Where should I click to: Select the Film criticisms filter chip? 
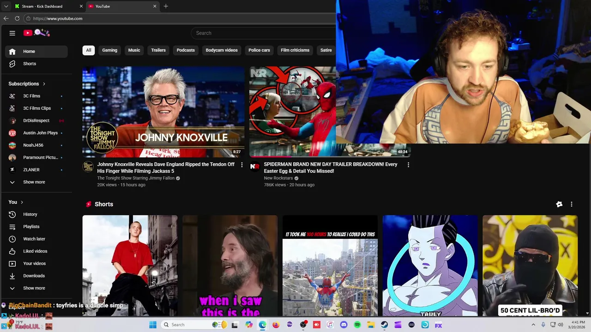pyautogui.click(x=295, y=50)
